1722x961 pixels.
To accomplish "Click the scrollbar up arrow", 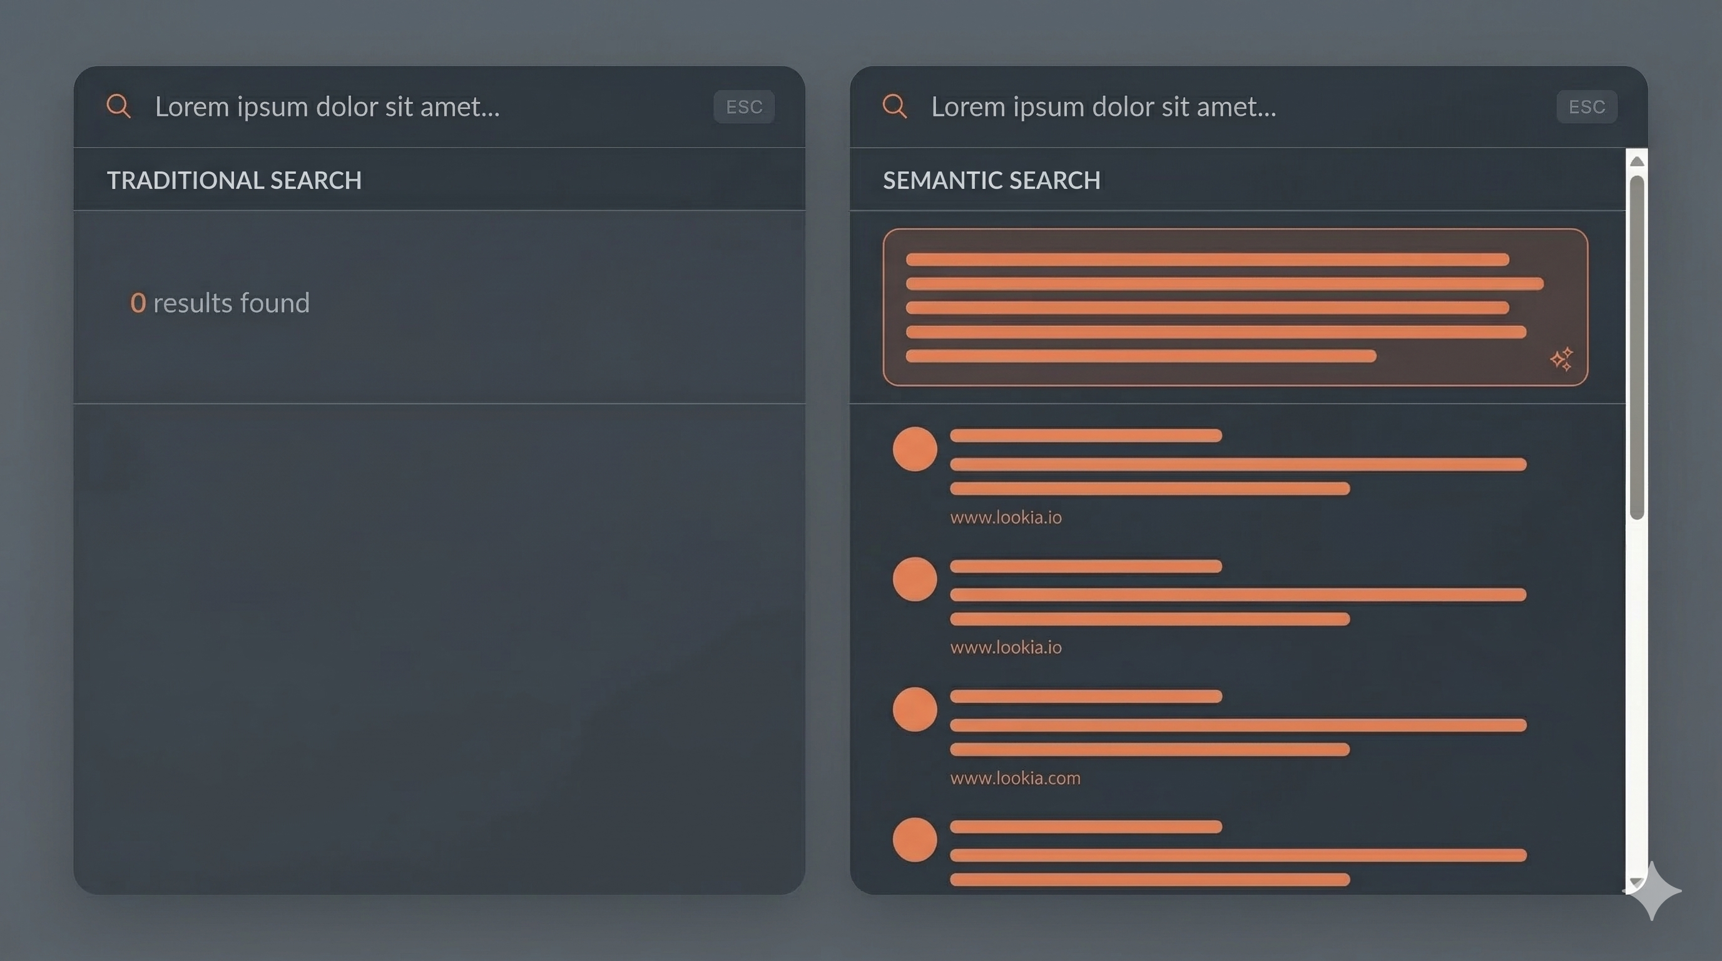I will coord(1637,161).
